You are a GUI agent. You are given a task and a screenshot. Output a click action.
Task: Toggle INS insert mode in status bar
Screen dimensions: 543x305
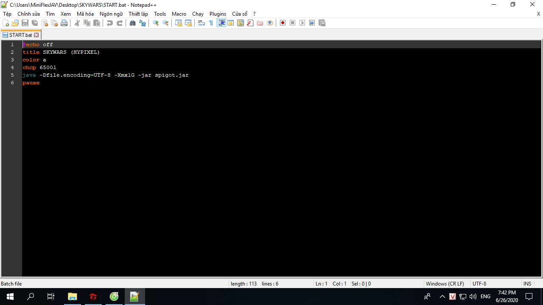[x=527, y=284]
